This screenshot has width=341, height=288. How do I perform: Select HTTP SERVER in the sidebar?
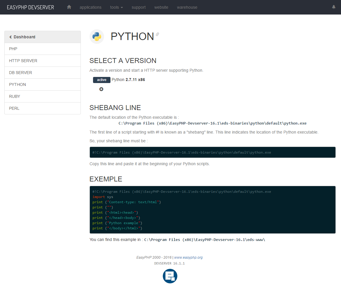(23, 61)
